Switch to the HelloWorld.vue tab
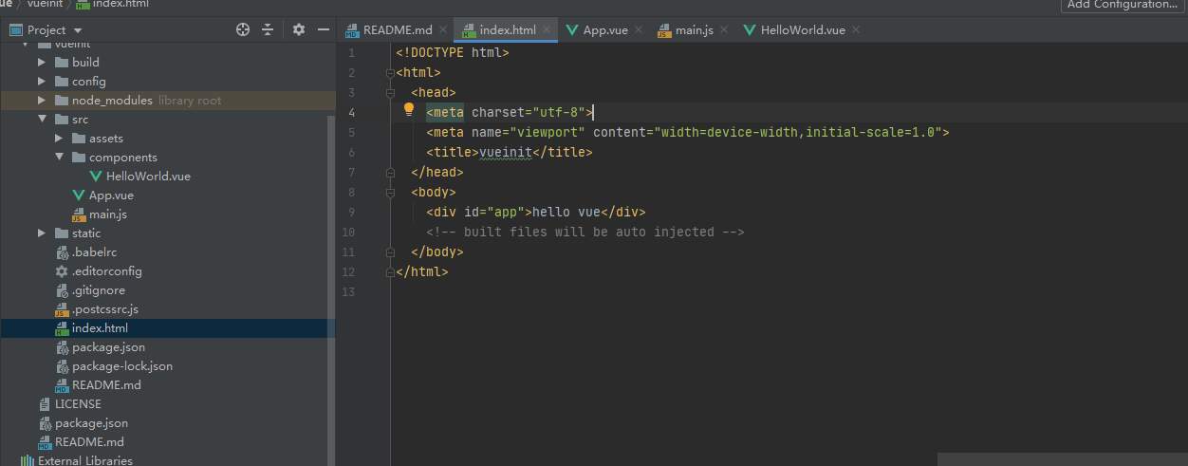1188x466 pixels. pyautogui.click(x=803, y=30)
